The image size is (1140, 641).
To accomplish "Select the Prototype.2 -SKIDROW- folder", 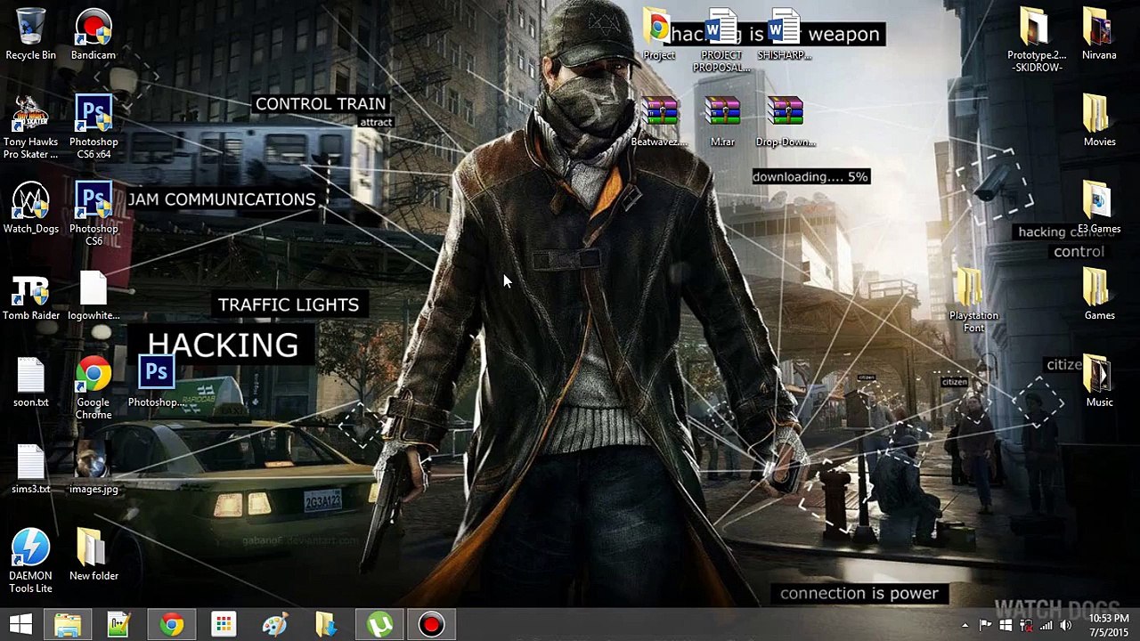I will 1036,40.
